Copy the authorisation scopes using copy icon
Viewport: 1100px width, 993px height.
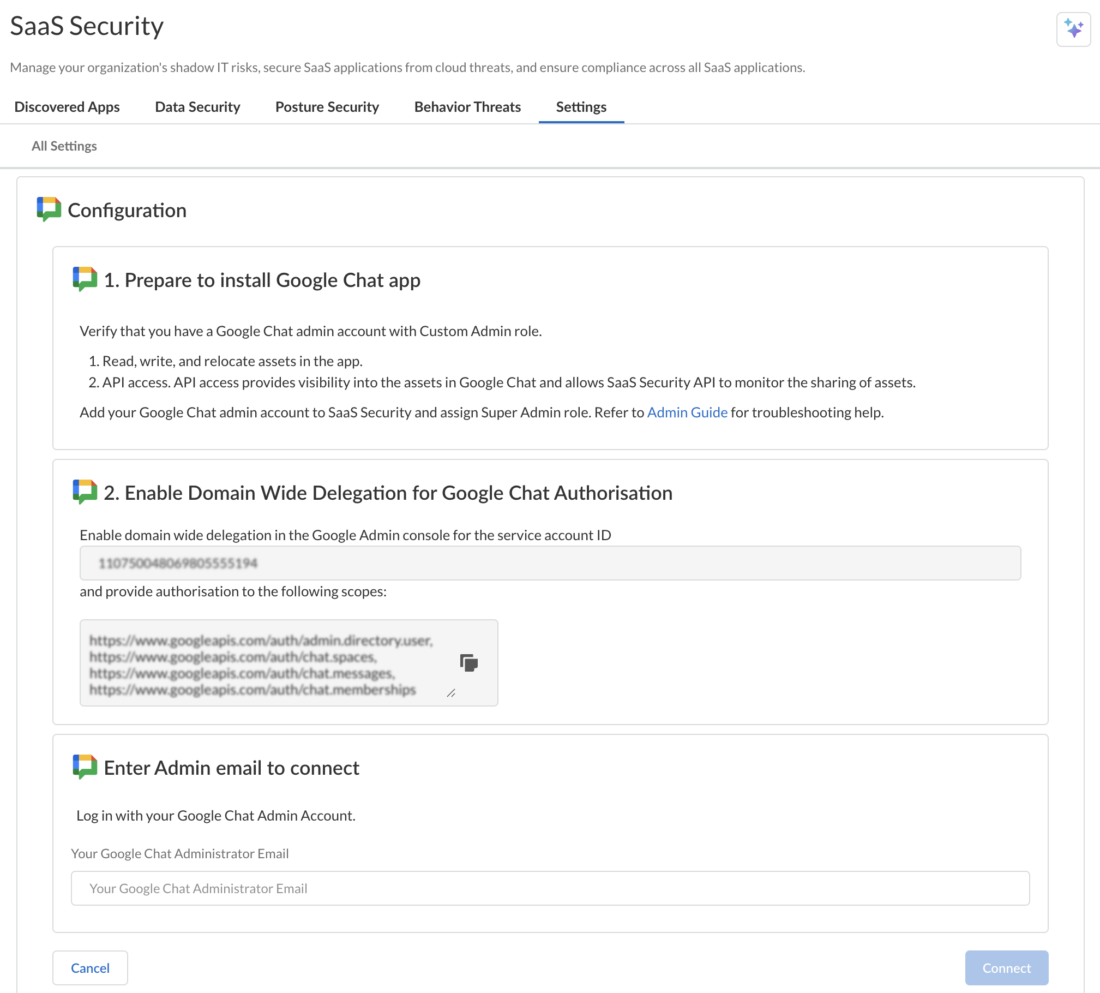pyautogui.click(x=468, y=662)
